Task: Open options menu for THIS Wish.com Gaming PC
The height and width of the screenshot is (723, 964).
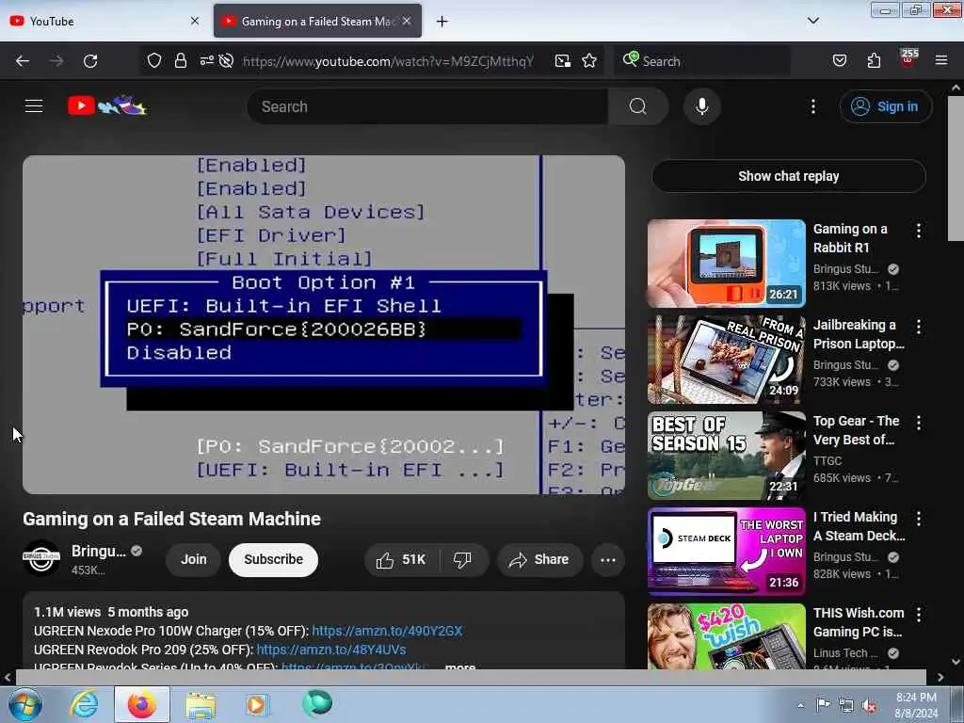Action: pos(919,614)
